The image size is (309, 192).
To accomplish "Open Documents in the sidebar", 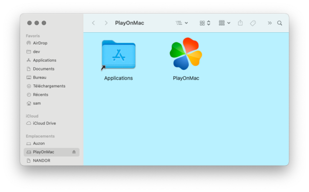I will coord(51,69).
